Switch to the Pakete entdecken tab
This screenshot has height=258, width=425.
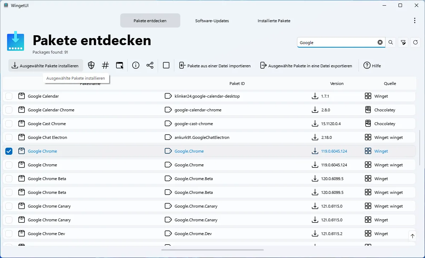click(150, 20)
